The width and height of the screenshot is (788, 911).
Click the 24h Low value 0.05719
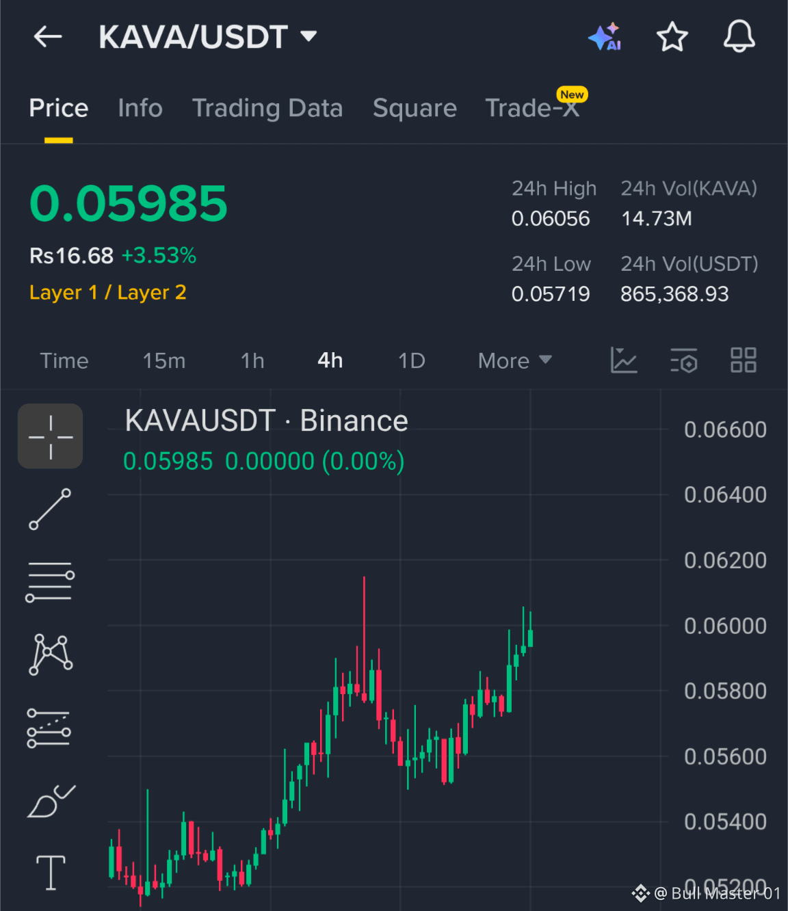pos(551,294)
